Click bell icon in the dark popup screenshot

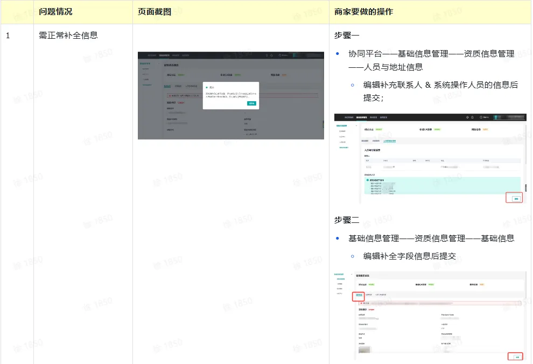[267, 55]
